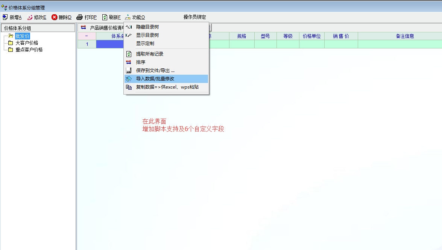Open the 大客户价格 folder in tree
Image resolution: width=442 pixels, height=250 pixels.
click(26, 43)
